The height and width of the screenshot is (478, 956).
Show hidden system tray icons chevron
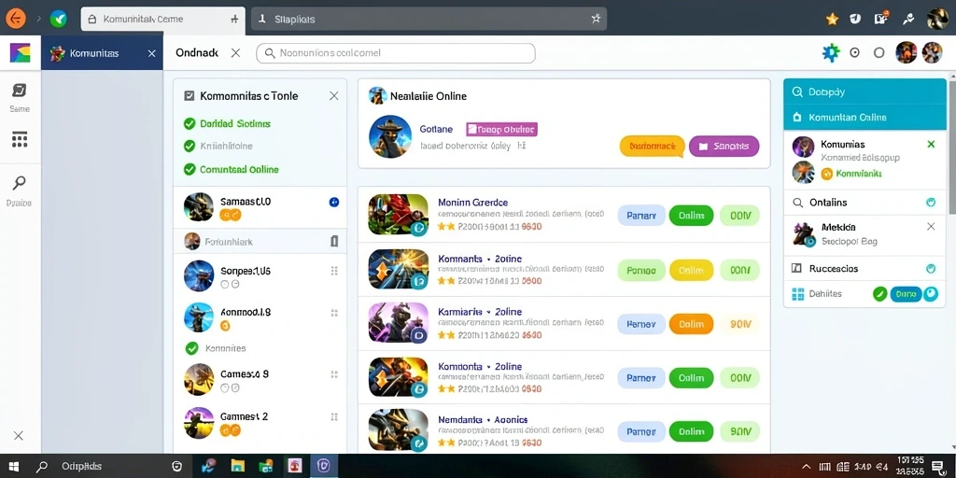tap(807, 467)
